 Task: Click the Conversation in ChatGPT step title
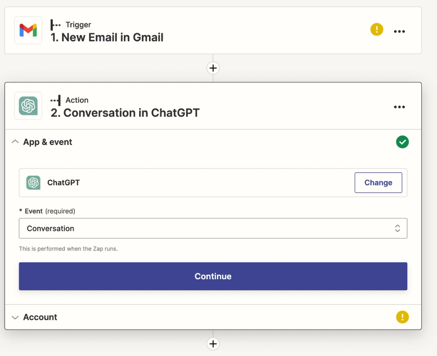pos(124,113)
